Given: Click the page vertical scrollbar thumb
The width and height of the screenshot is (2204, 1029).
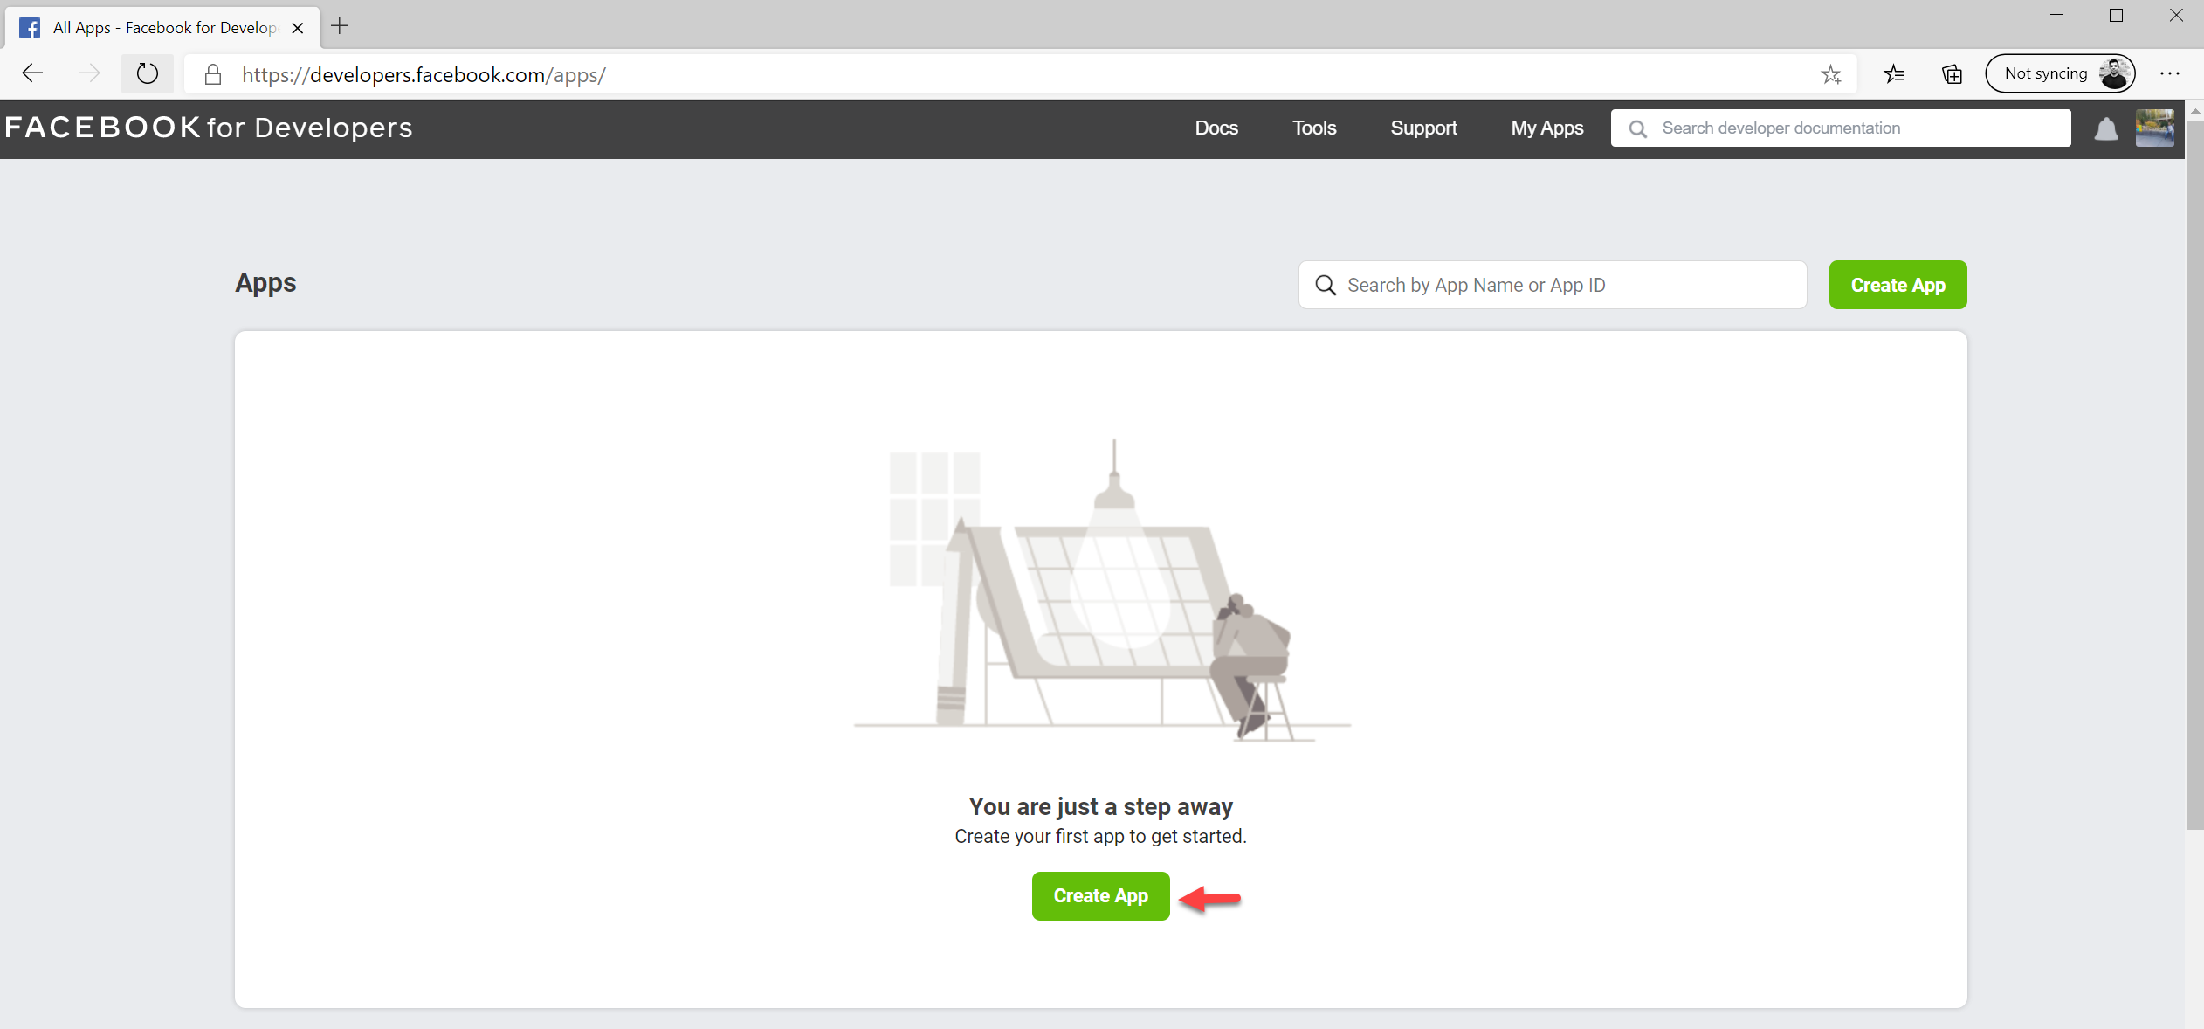Looking at the screenshot, I should pos(2194,475).
